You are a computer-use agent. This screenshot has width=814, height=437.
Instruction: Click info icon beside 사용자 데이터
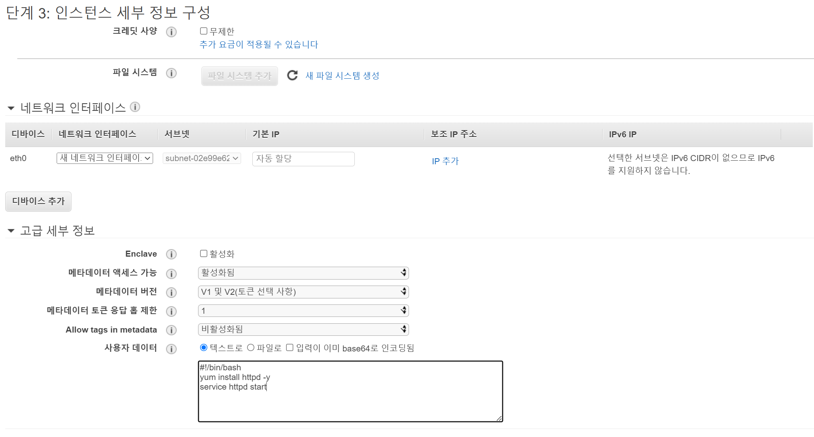(x=171, y=349)
